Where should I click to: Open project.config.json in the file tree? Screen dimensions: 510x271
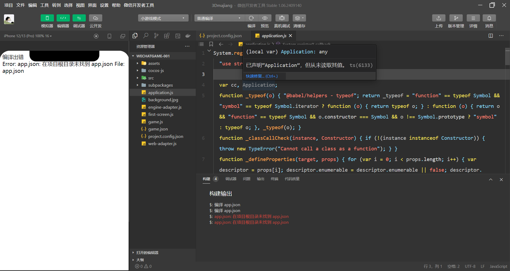pyautogui.click(x=163, y=136)
